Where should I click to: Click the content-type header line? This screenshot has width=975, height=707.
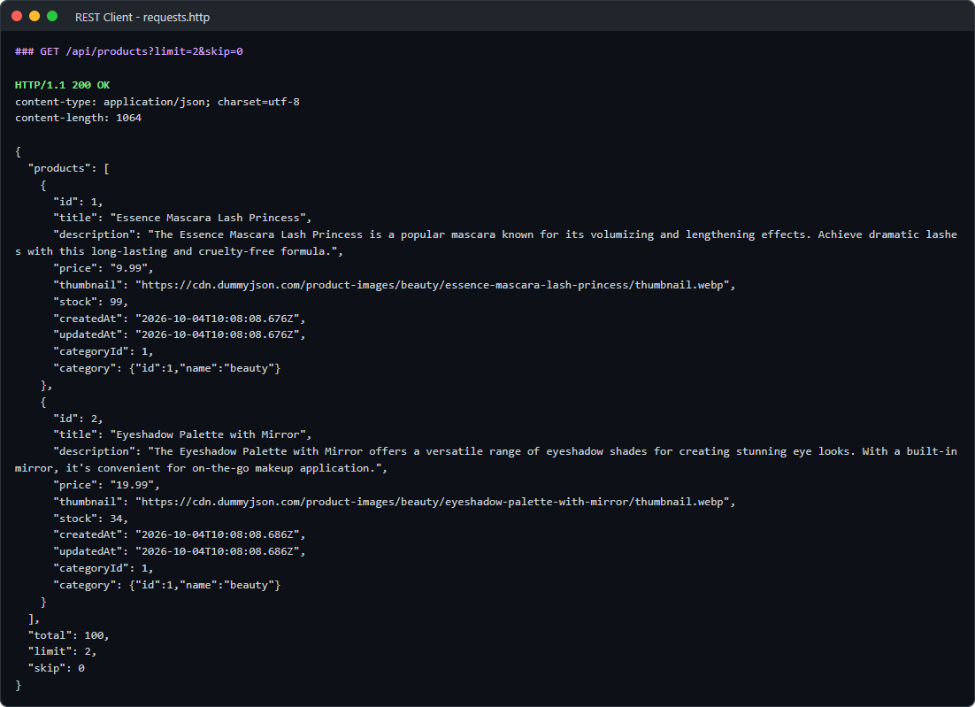157,102
